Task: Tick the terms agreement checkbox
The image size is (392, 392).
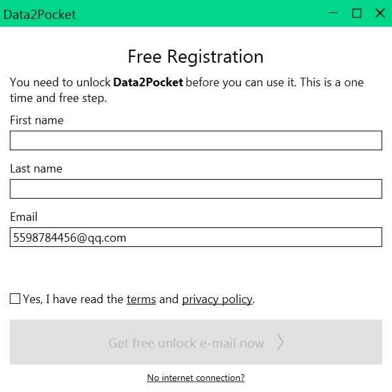Action: (15, 299)
